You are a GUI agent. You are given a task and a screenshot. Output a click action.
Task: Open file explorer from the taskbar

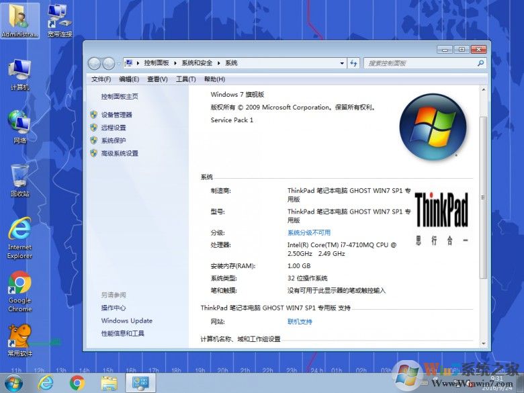(x=109, y=383)
